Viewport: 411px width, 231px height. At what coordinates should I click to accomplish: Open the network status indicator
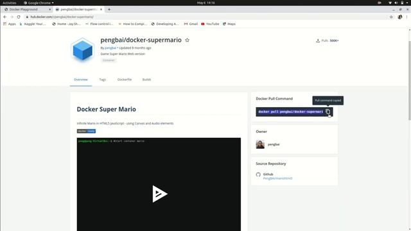(x=390, y=3)
